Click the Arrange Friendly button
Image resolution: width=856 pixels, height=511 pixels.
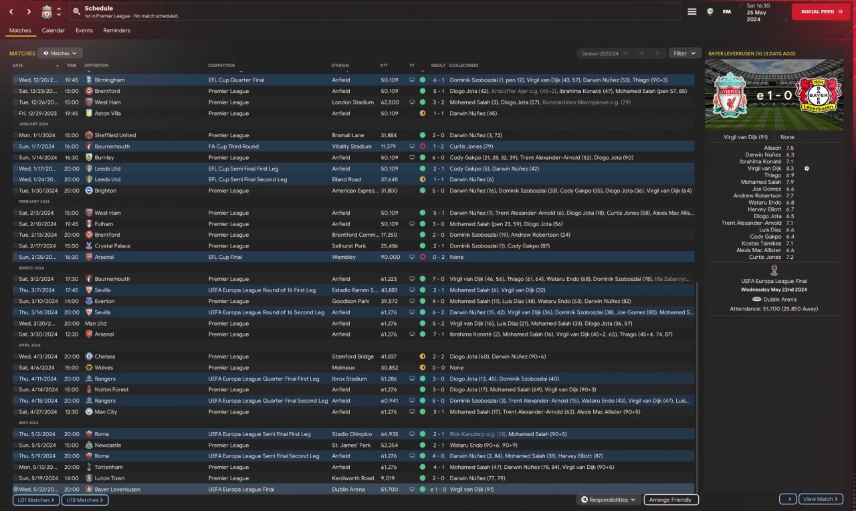[671, 500]
